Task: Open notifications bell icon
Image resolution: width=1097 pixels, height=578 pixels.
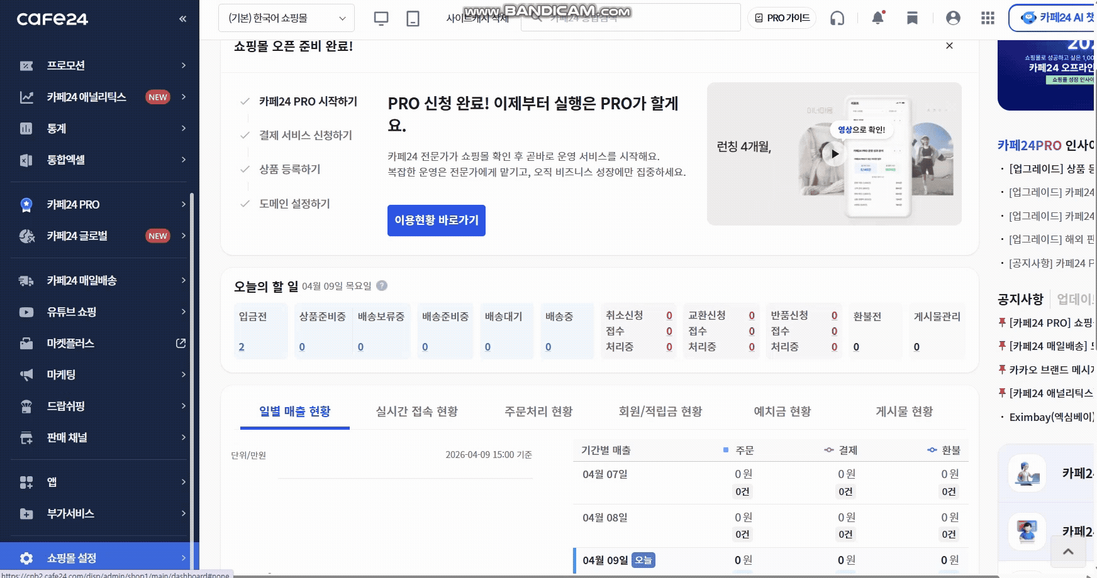Action: [x=878, y=18]
